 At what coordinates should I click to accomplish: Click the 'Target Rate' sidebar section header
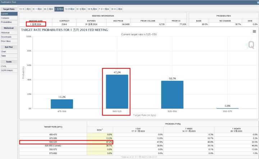(x=9, y=9)
